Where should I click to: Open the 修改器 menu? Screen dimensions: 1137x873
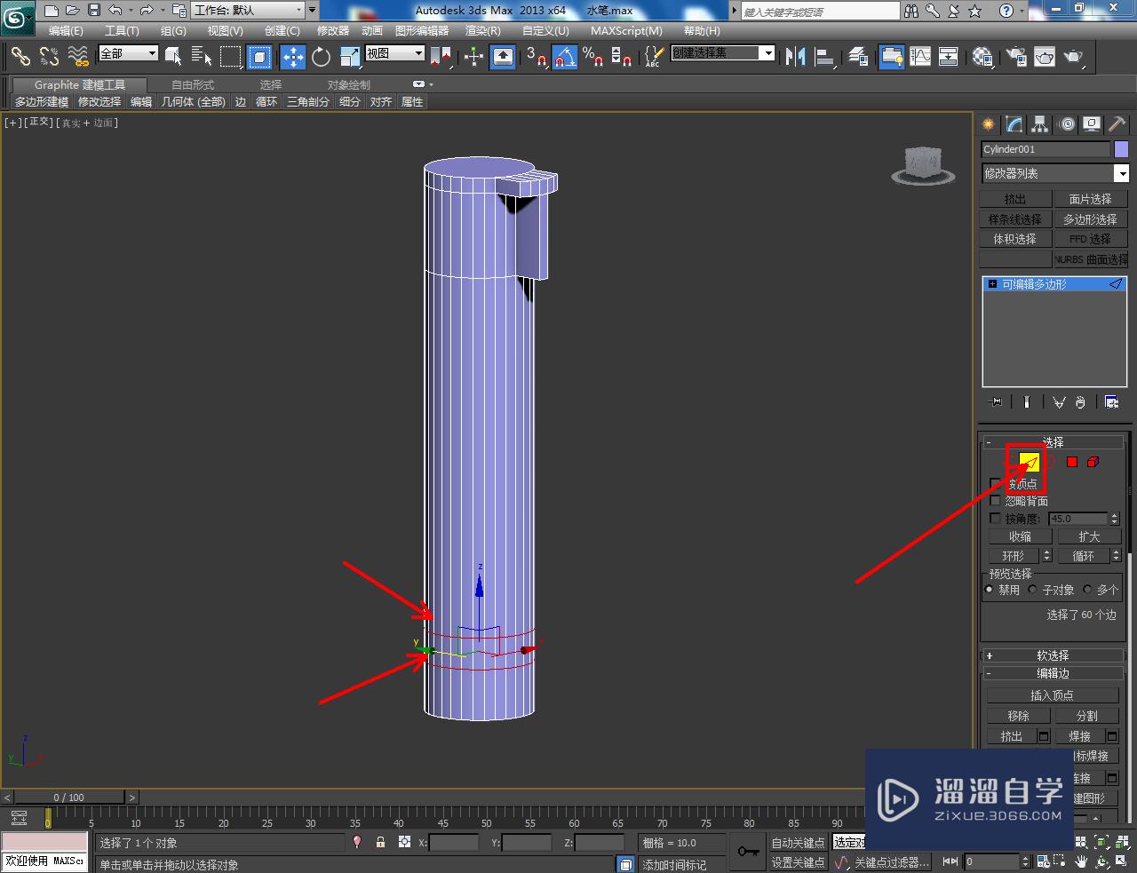pyautogui.click(x=333, y=30)
